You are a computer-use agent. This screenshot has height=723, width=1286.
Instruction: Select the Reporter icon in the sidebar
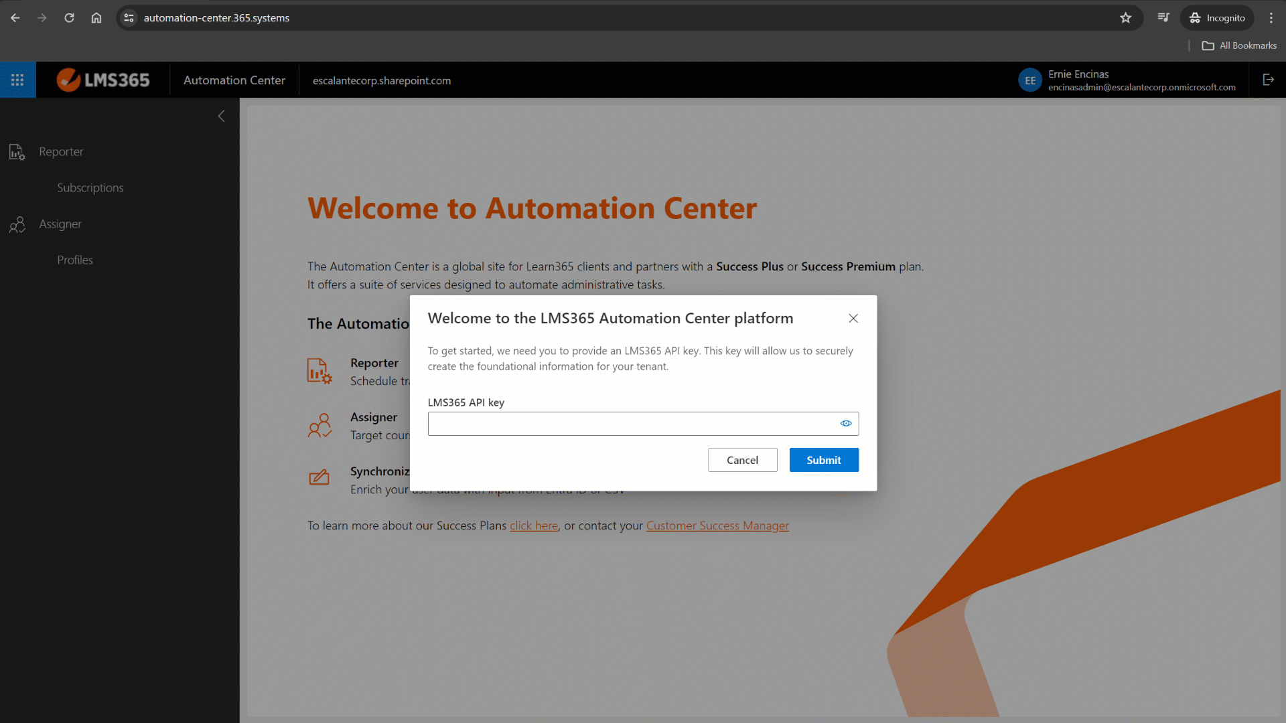pyautogui.click(x=17, y=152)
